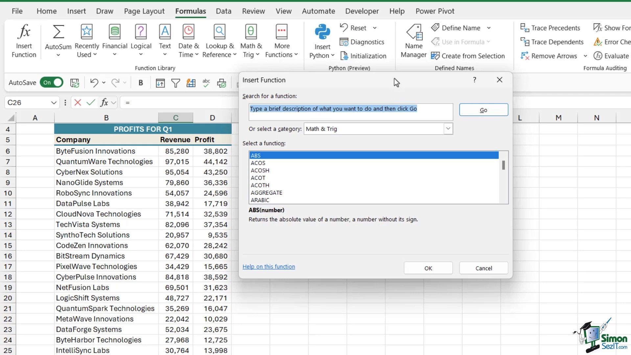Switch to the Page Layout tab
The image size is (631, 355).
click(144, 11)
